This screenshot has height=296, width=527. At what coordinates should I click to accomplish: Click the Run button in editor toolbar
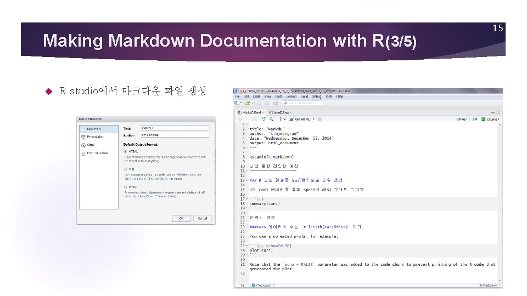point(461,119)
